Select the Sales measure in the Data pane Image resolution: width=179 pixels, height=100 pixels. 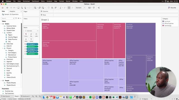click(x=8, y=75)
